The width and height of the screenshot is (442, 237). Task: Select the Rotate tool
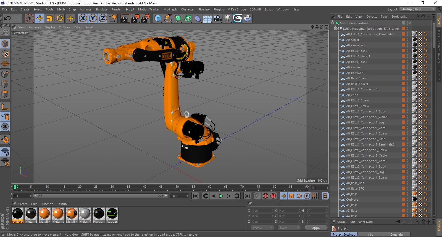click(x=60, y=18)
